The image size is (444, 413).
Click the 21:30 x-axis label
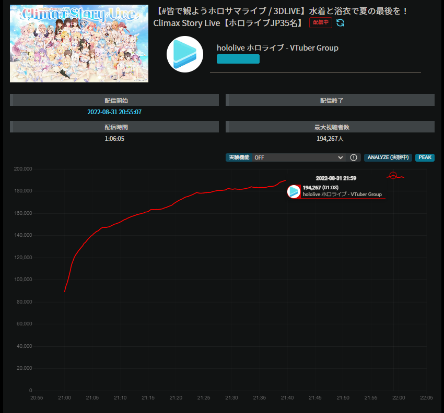(x=231, y=398)
